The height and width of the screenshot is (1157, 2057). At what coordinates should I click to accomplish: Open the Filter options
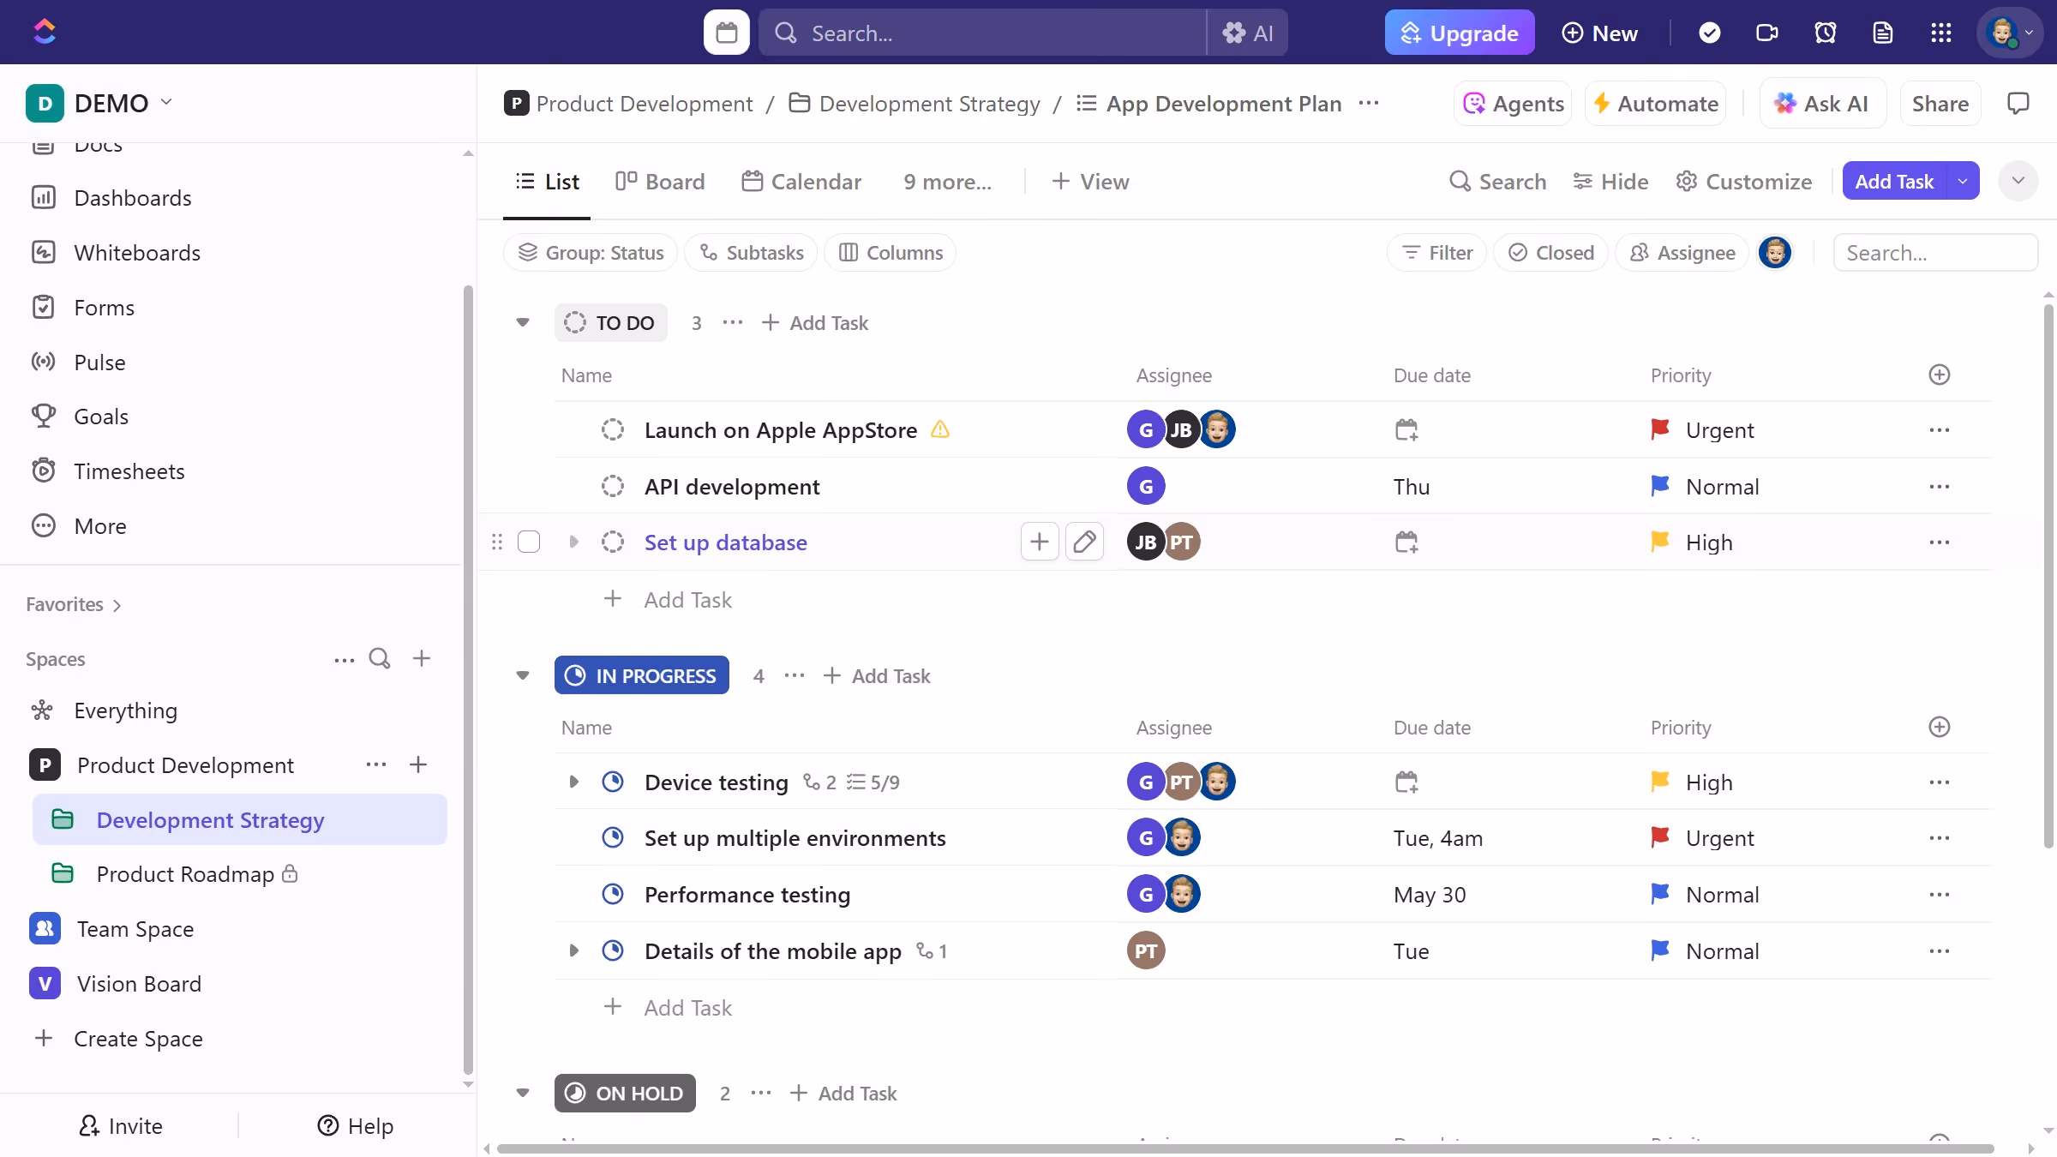coord(1436,253)
